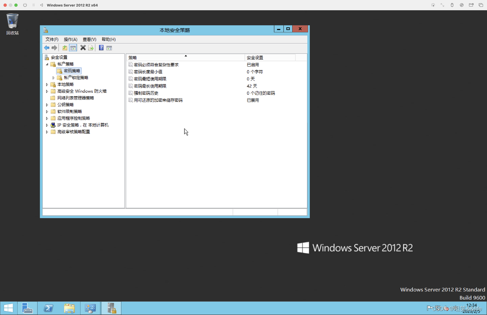Expand 高级安全 Windows 防火墙 node
The width and height of the screenshot is (487, 315).
point(47,91)
